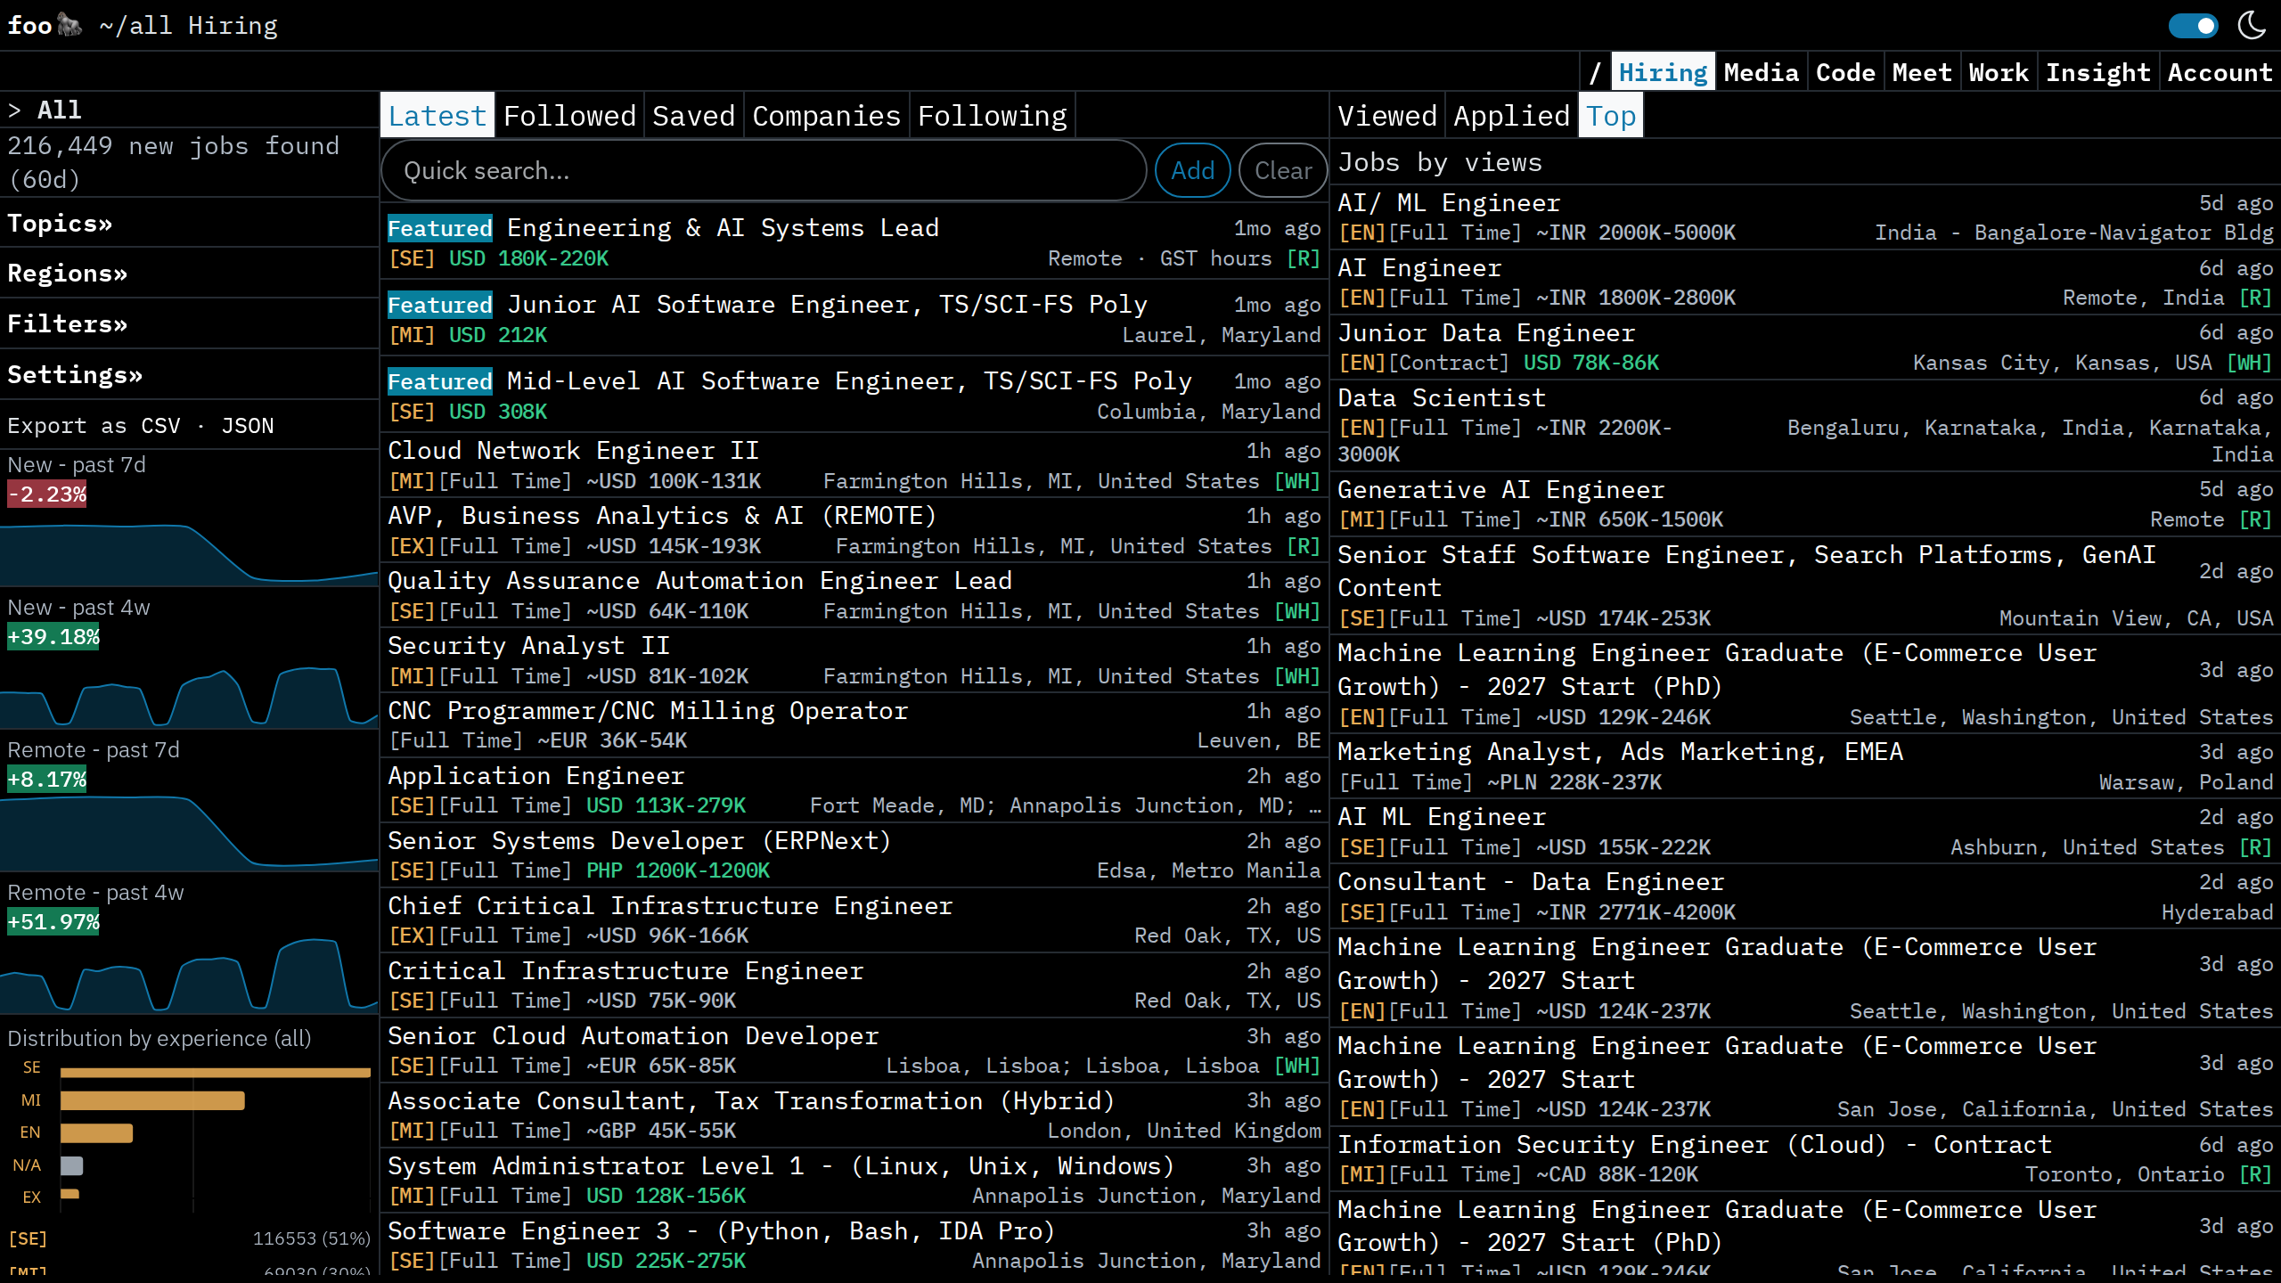The width and height of the screenshot is (2281, 1283).
Task: Click the Clear button
Action: point(1283,170)
